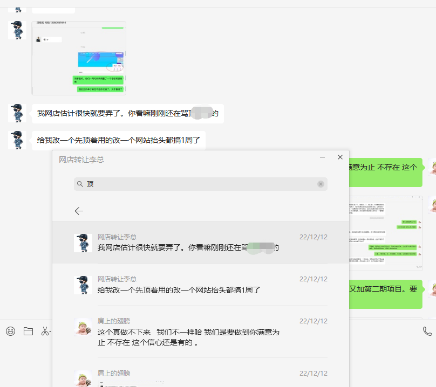The width and height of the screenshot is (436, 387).
Task: Click the magnifier icon in search bar
Action: 80,184
